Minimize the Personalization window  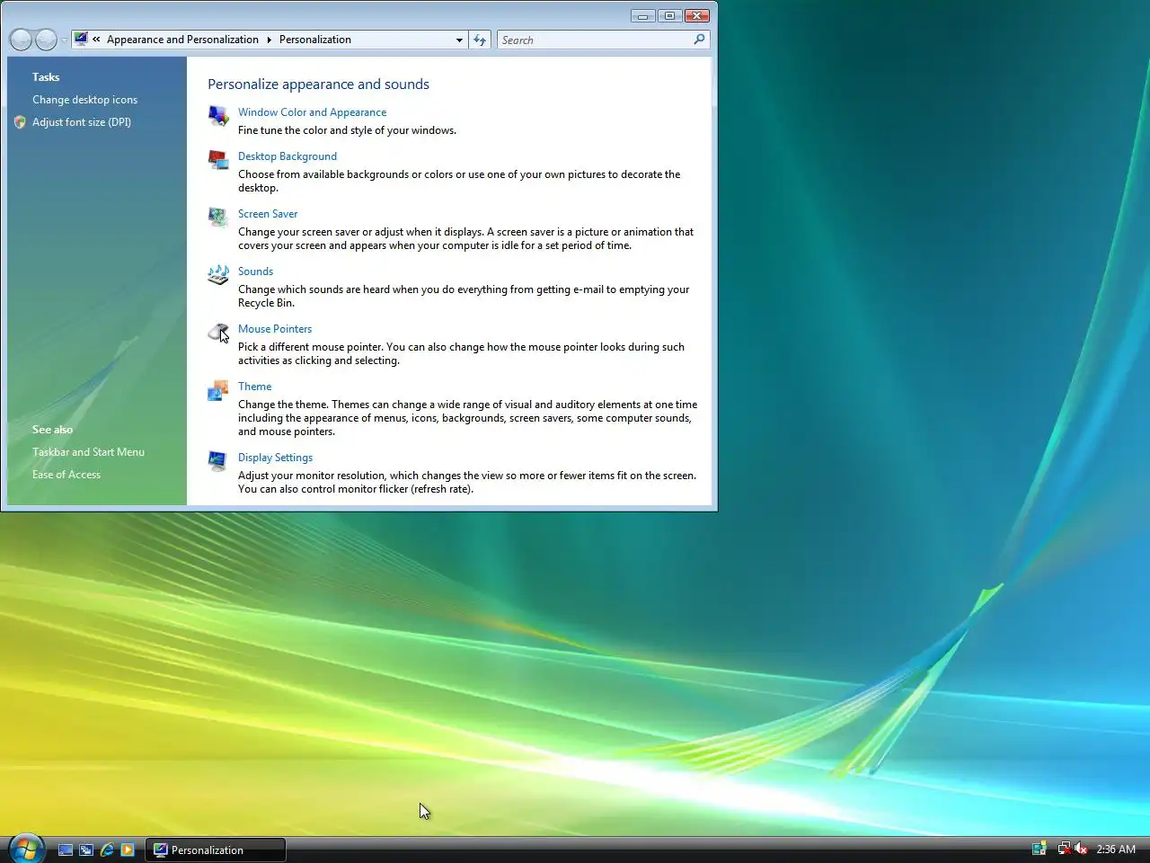(642, 15)
